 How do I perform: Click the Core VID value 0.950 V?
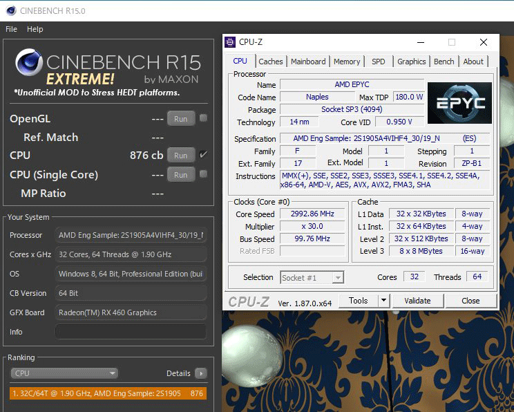[399, 122]
